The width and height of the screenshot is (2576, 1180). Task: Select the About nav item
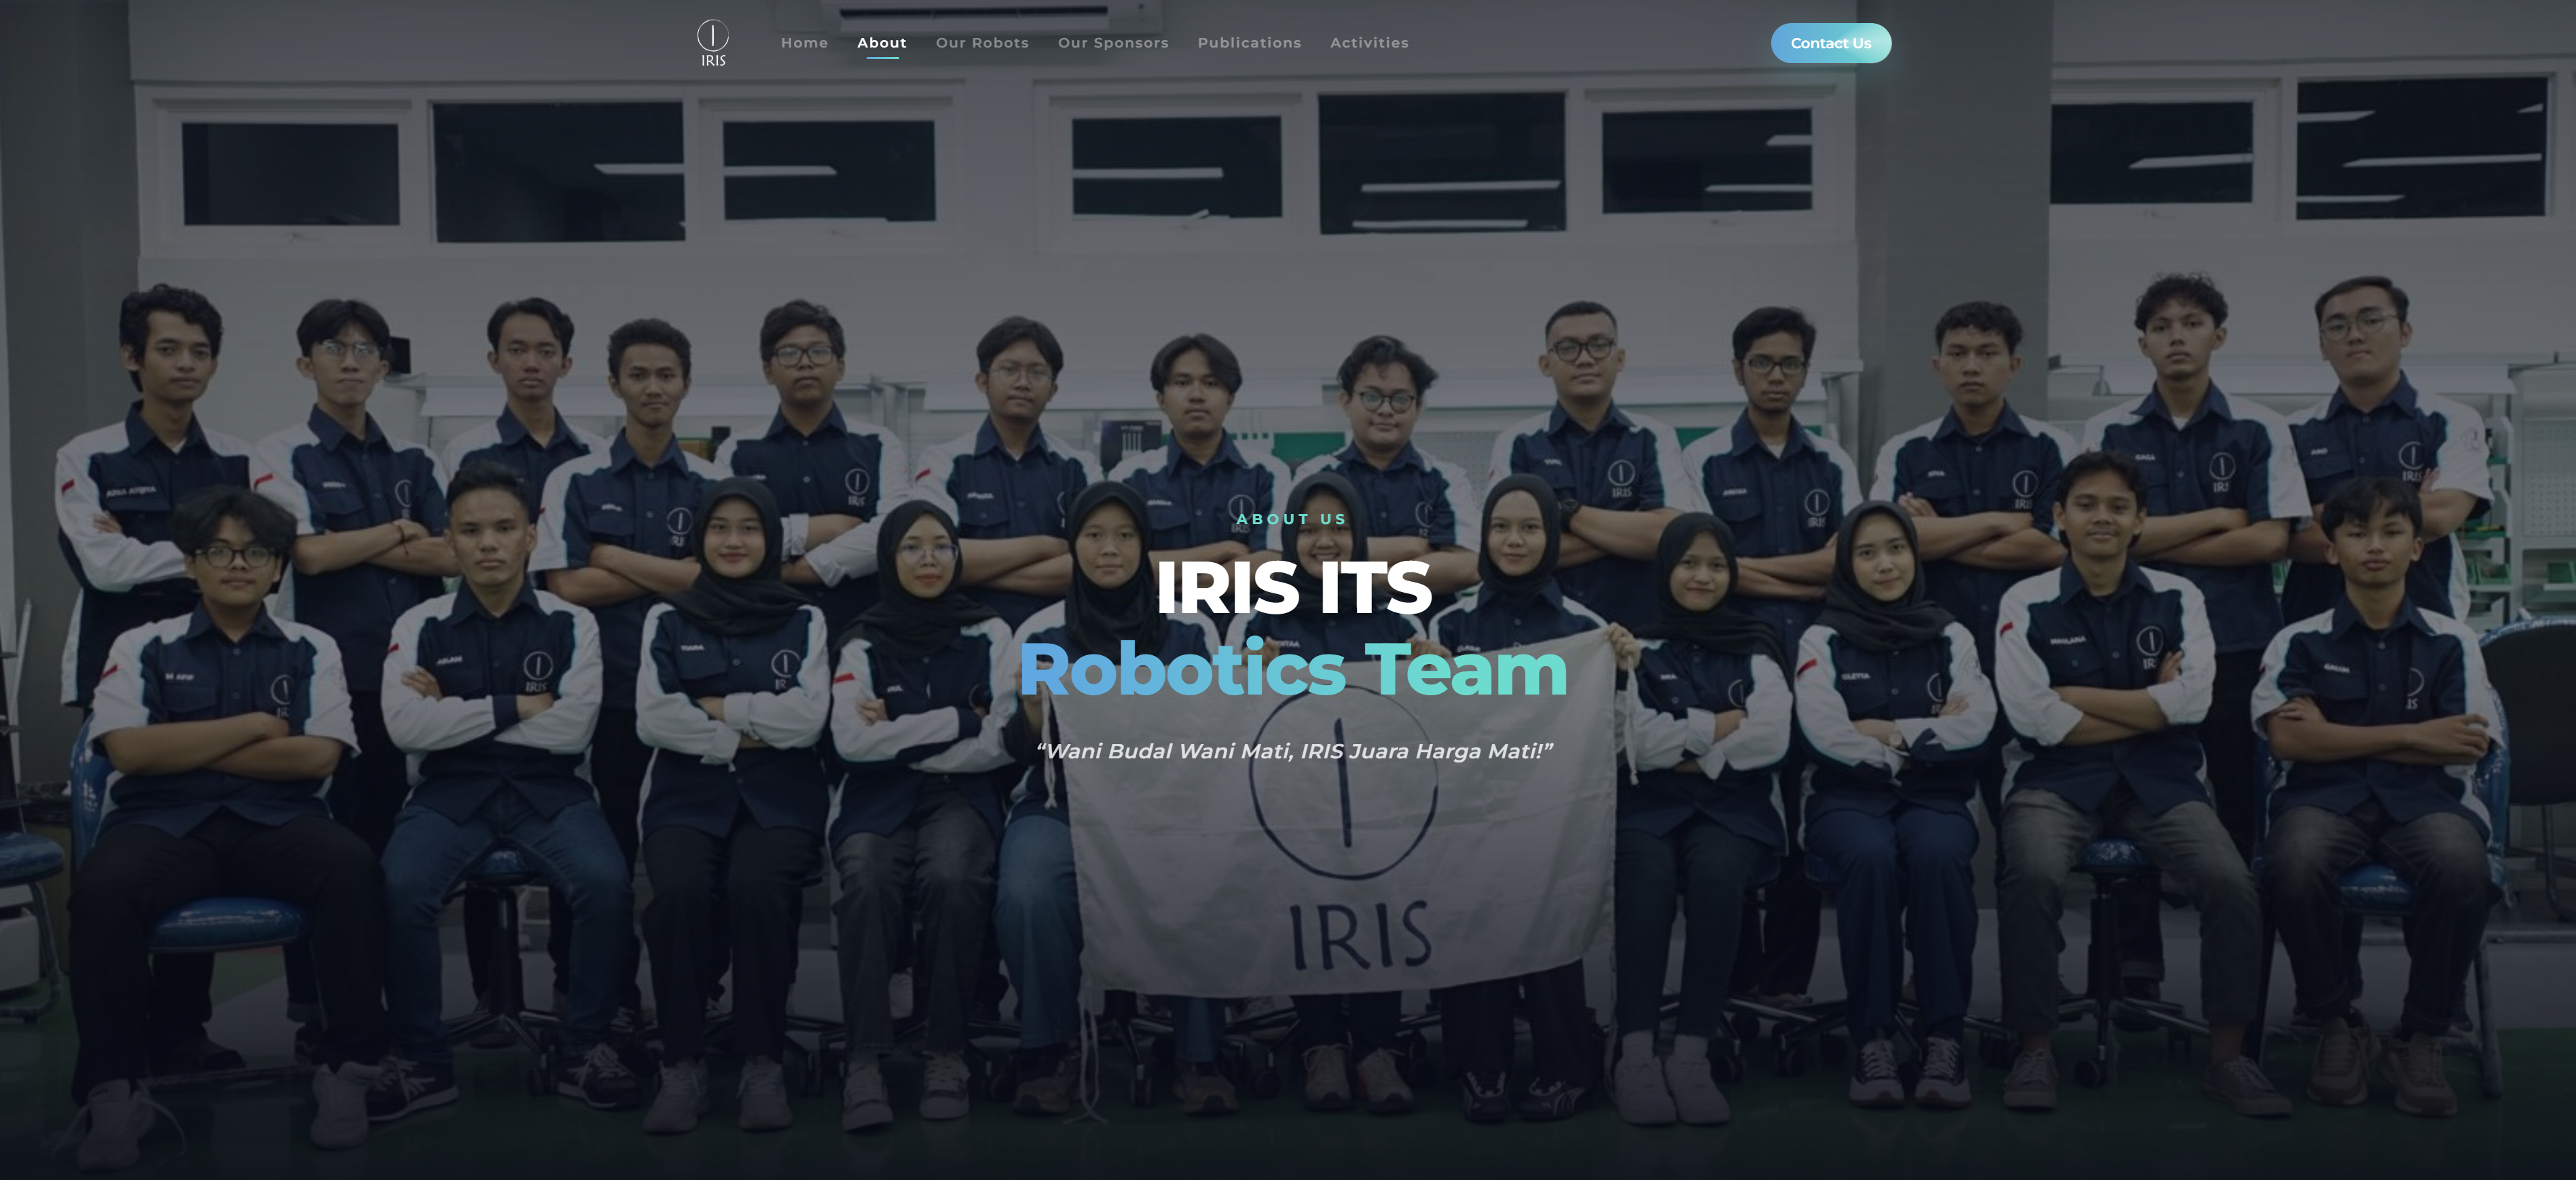882,43
